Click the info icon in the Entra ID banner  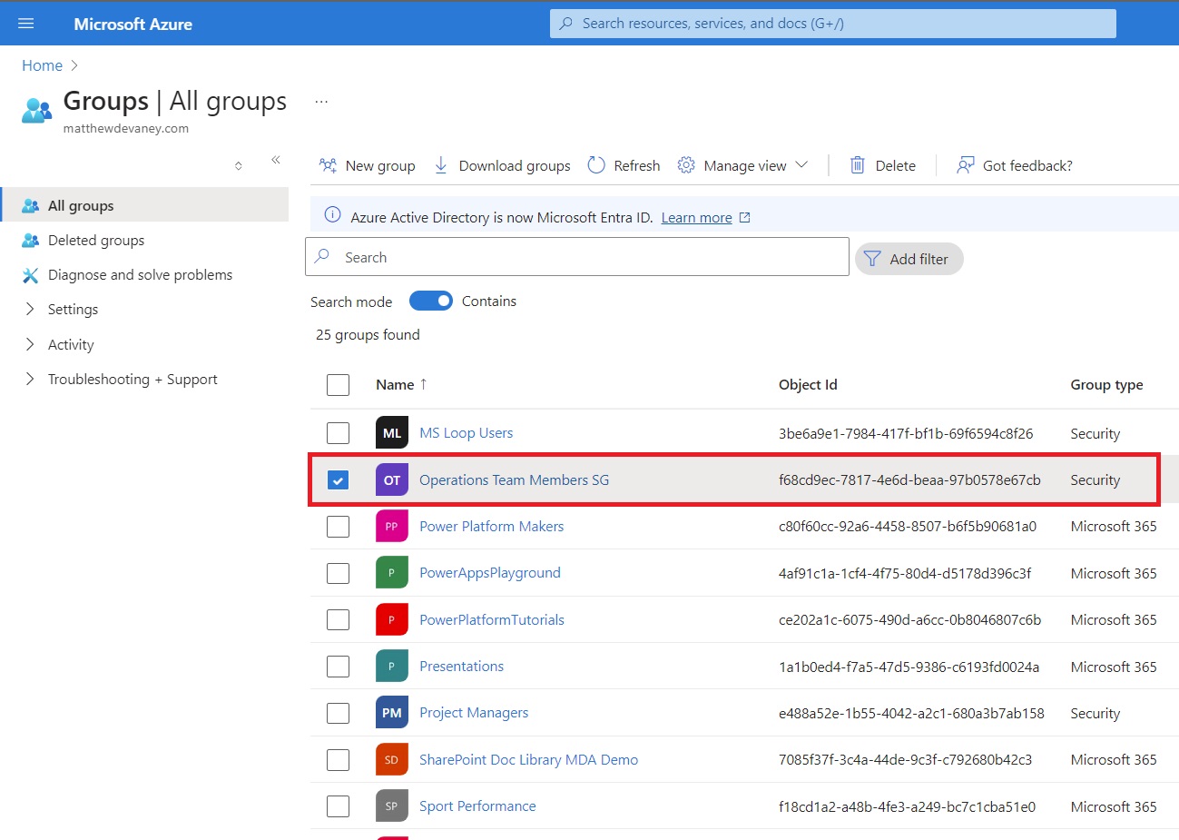click(x=331, y=217)
